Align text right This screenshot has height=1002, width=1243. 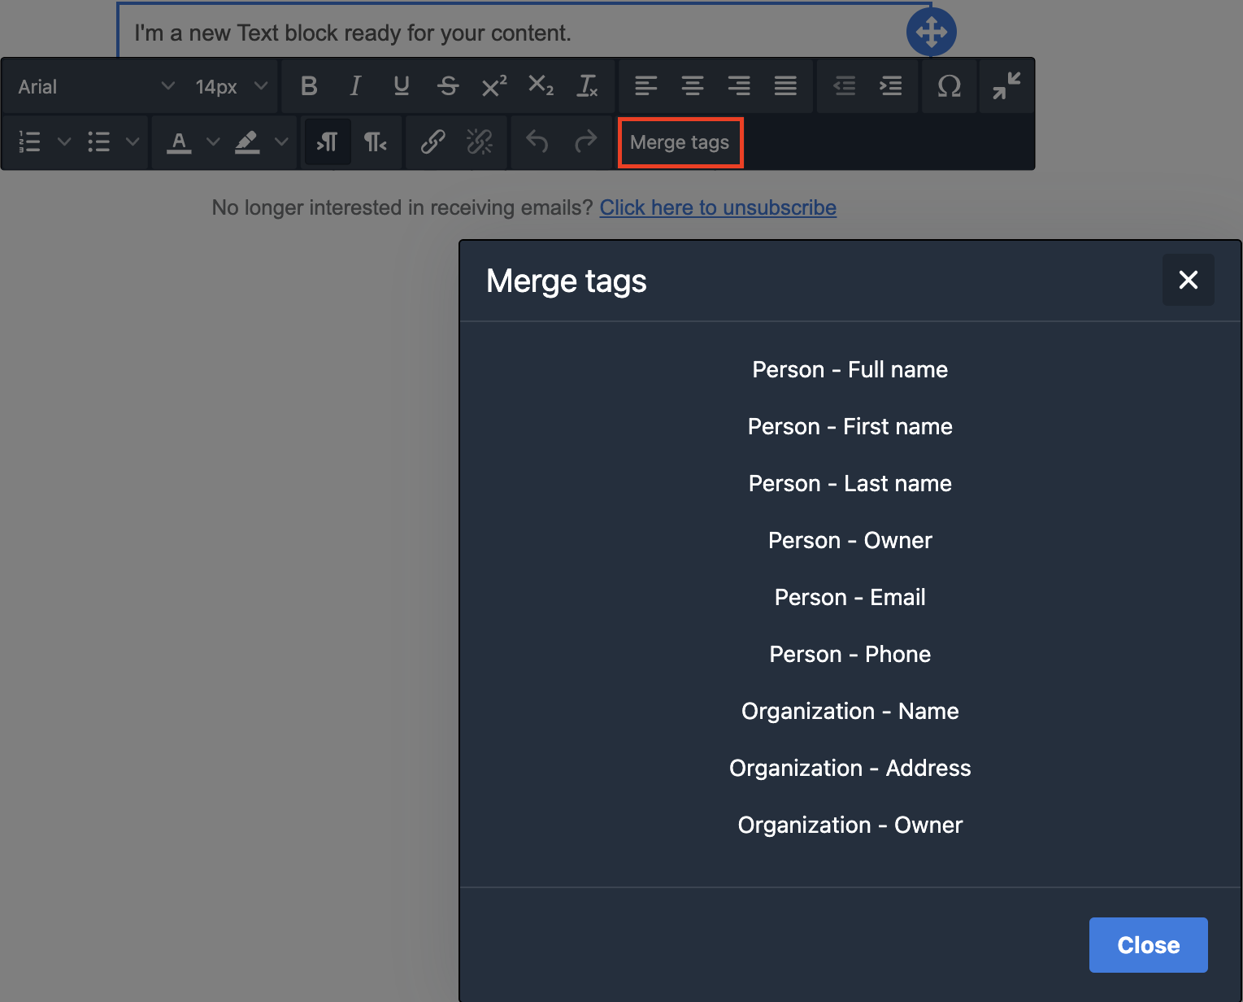tap(739, 86)
